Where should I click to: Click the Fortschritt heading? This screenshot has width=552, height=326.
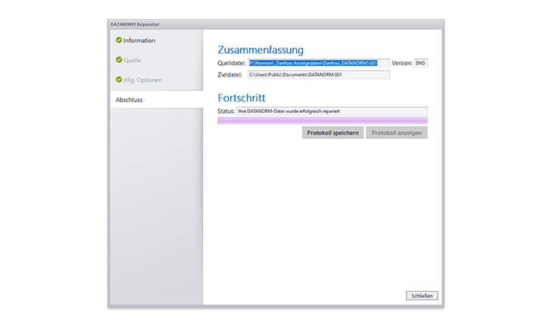[242, 98]
